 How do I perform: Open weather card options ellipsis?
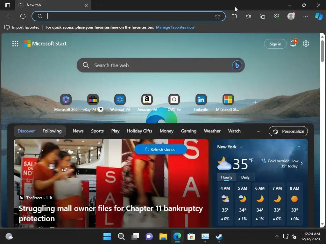tap(298, 147)
